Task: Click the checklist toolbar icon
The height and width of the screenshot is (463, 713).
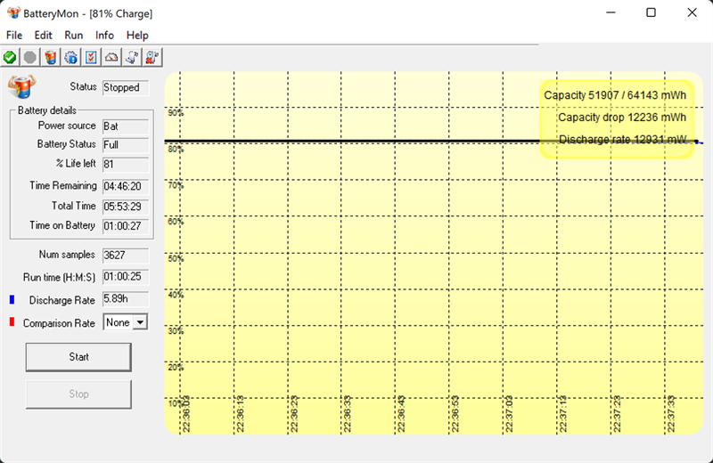Action: [91, 57]
